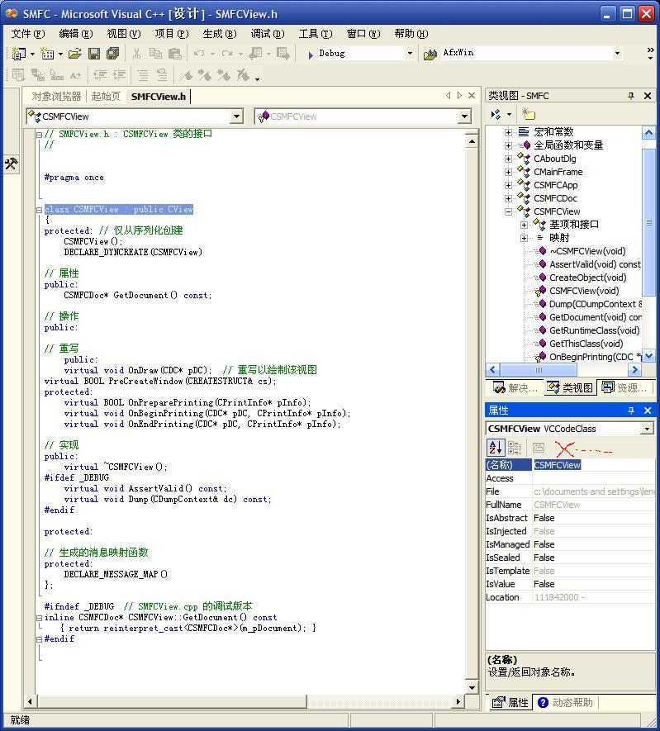This screenshot has width=660, height=731.
Task: Open the 动态帮助 tab
Action: pyautogui.click(x=566, y=702)
